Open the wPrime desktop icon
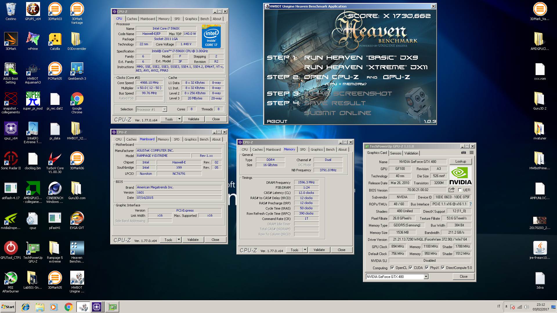This screenshot has width=557, height=313. point(33,41)
